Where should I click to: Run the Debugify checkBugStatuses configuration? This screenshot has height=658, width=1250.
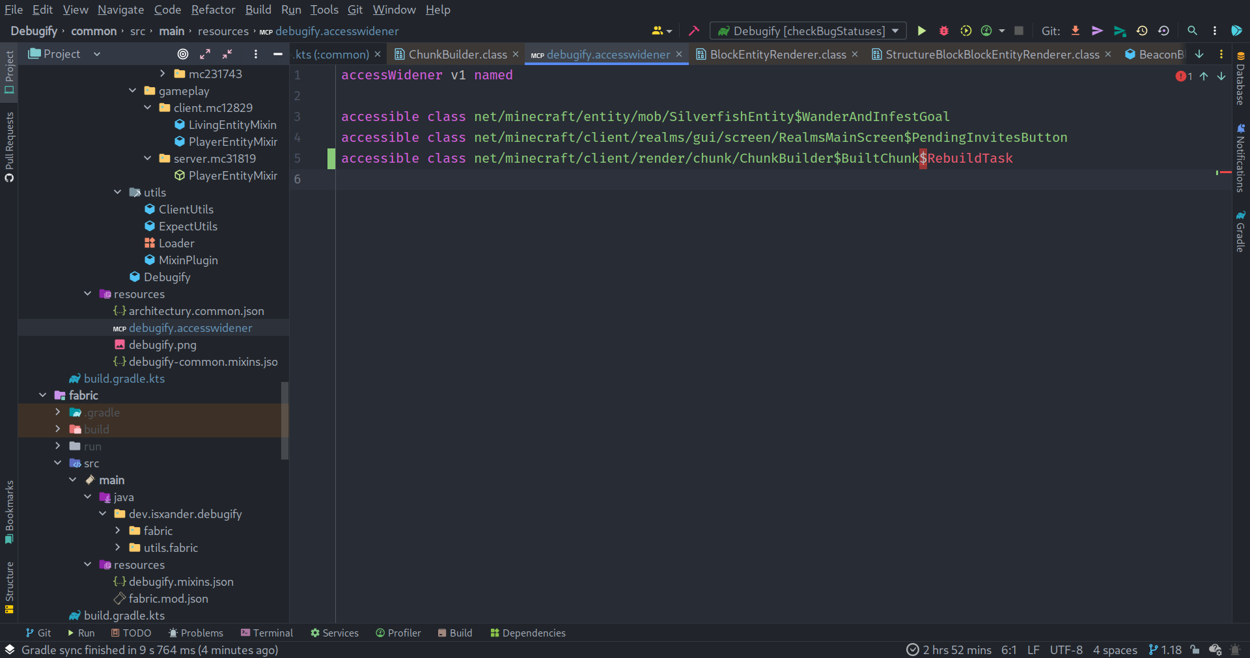921,31
